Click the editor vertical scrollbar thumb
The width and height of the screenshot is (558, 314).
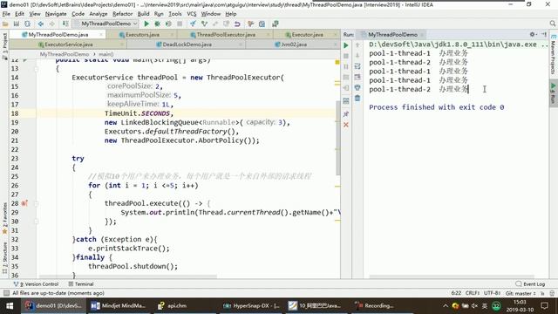(337, 138)
